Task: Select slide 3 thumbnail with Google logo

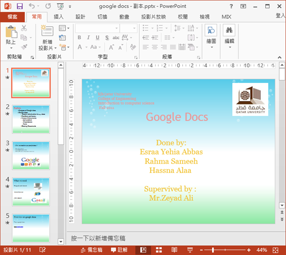Action: point(31,155)
